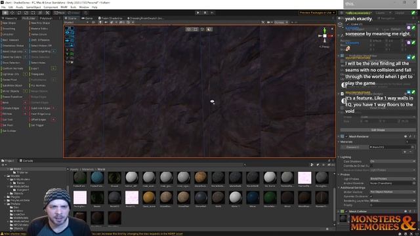The width and height of the screenshot is (420, 236).
Task: Toggle the Mesh Renderer enabled checkbox
Action: (346, 136)
